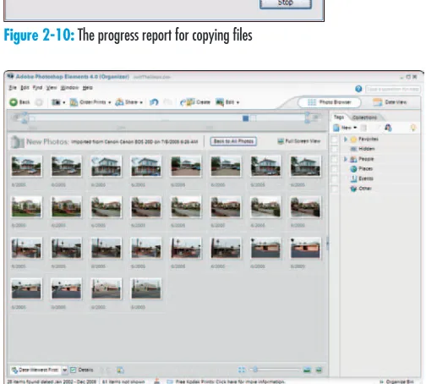Switch to Photo Browser view
The image size is (426, 384).
click(330, 102)
